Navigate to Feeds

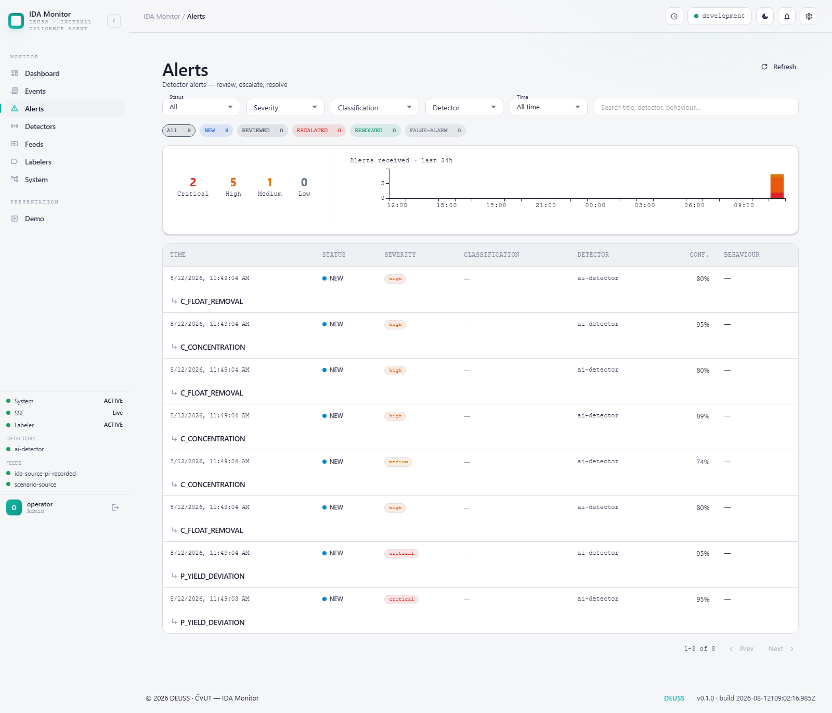[x=64, y=144]
